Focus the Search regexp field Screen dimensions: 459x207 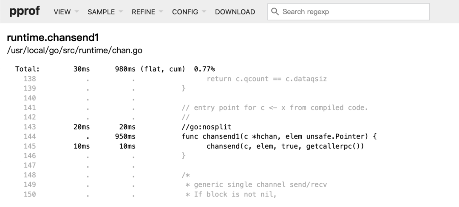(348, 12)
